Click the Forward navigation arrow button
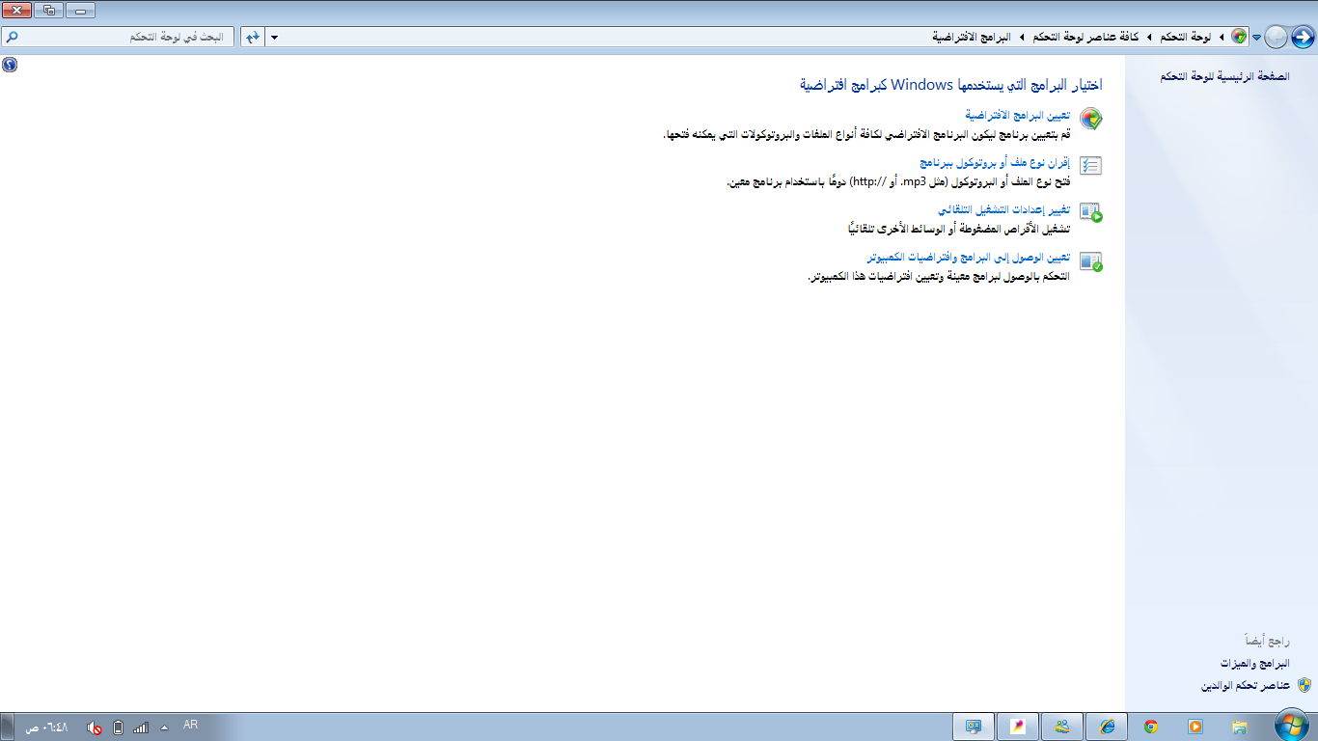The width and height of the screenshot is (1318, 741). click(x=1276, y=37)
